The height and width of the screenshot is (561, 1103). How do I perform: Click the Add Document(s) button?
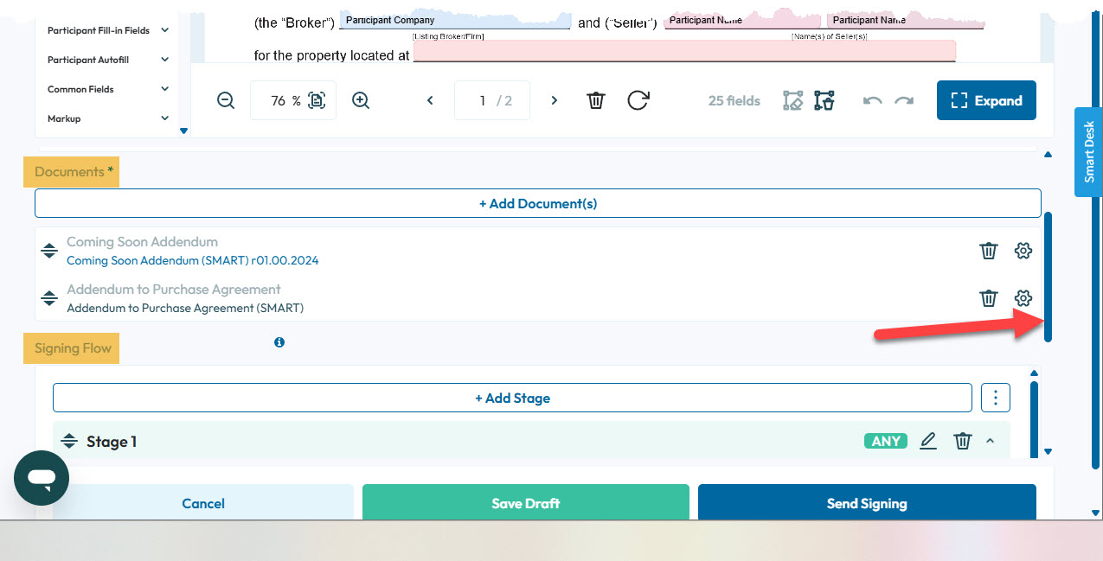[x=537, y=203]
